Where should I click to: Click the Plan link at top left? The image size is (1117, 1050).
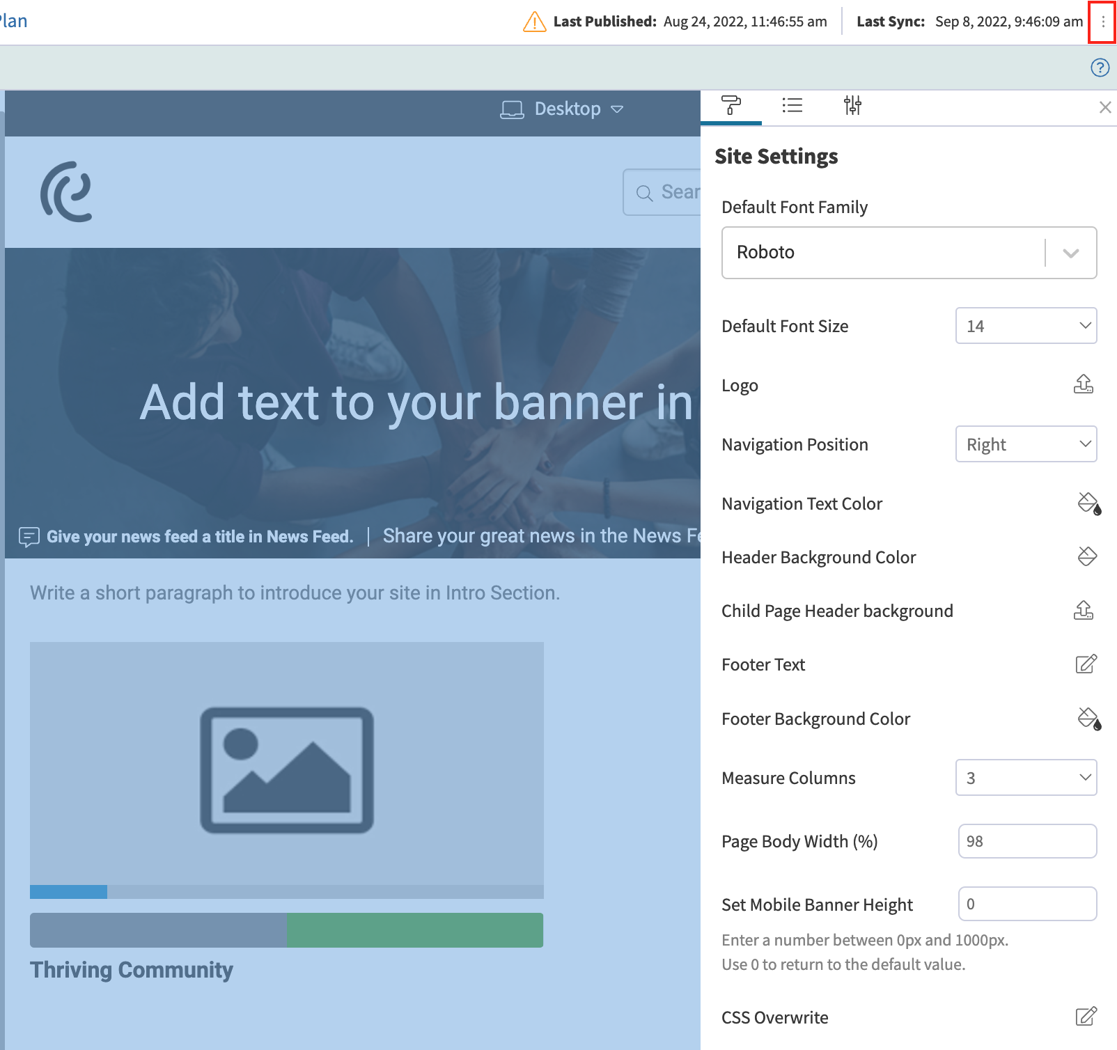[13, 21]
